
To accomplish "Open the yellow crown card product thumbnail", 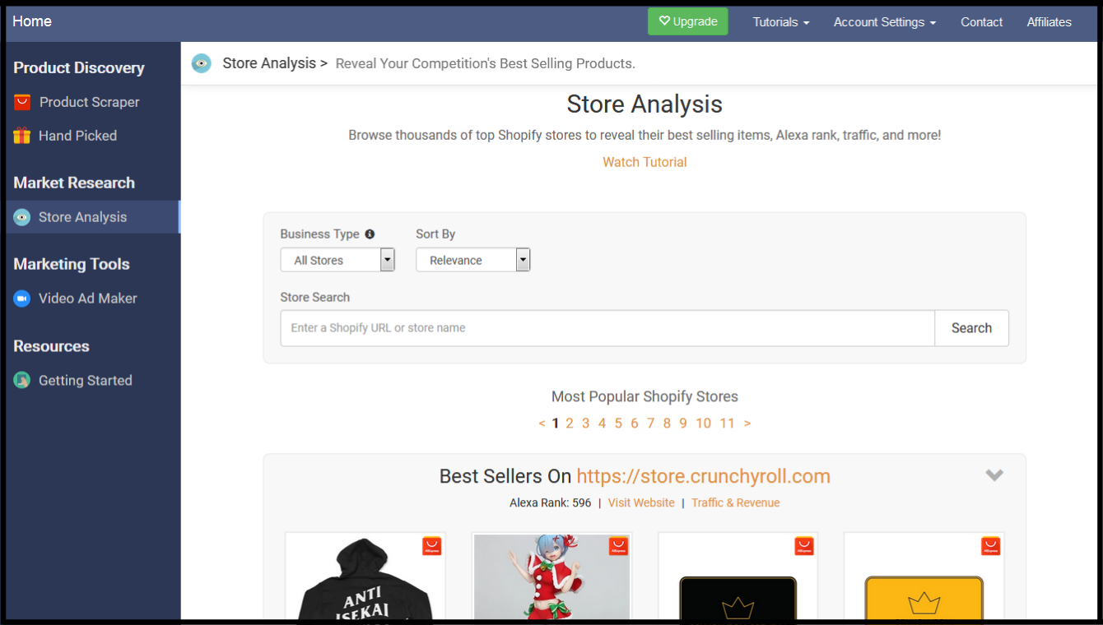I will click(x=924, y=576).
